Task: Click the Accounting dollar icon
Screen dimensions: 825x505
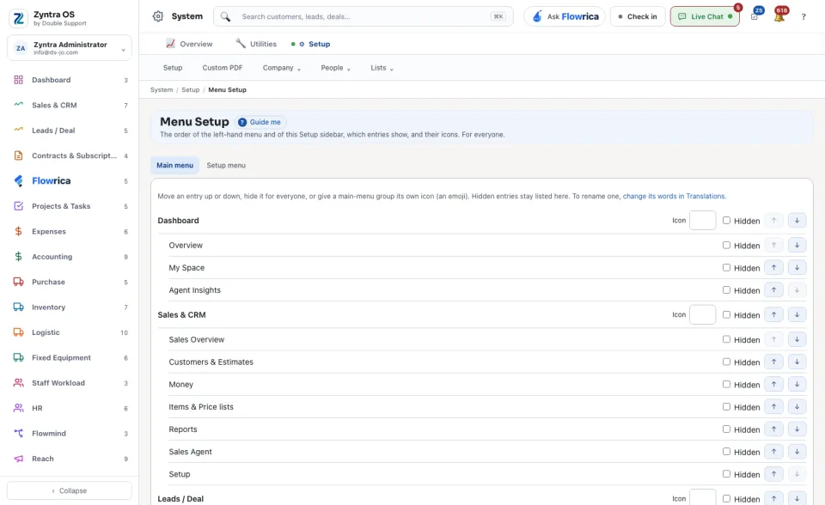Action: [x=18, y=256]
